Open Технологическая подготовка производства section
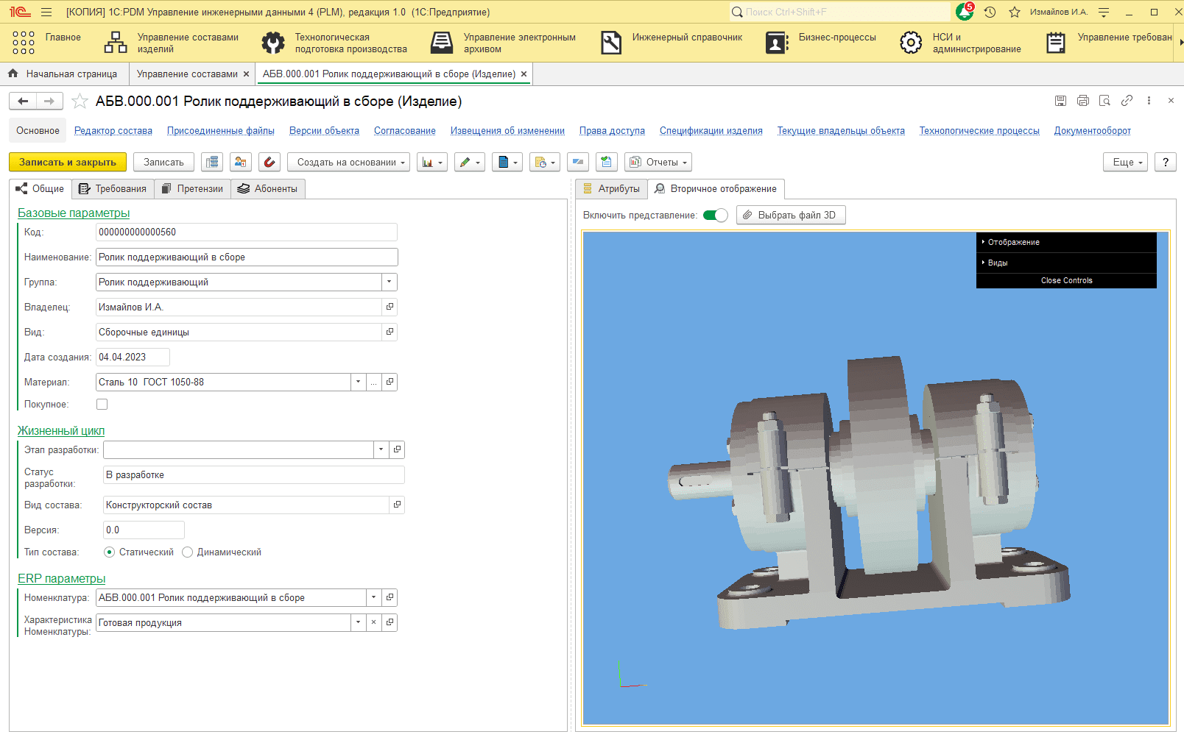 (335, 43)
